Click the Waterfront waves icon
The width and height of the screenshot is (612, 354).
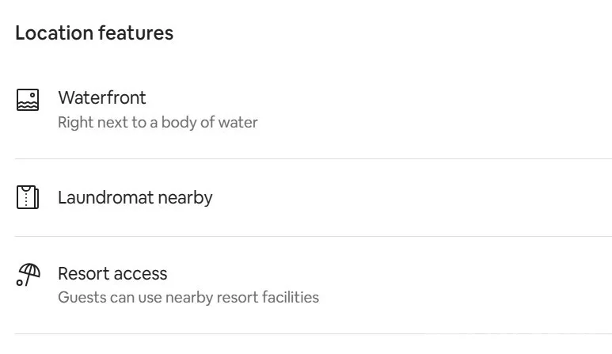point(28,100)
